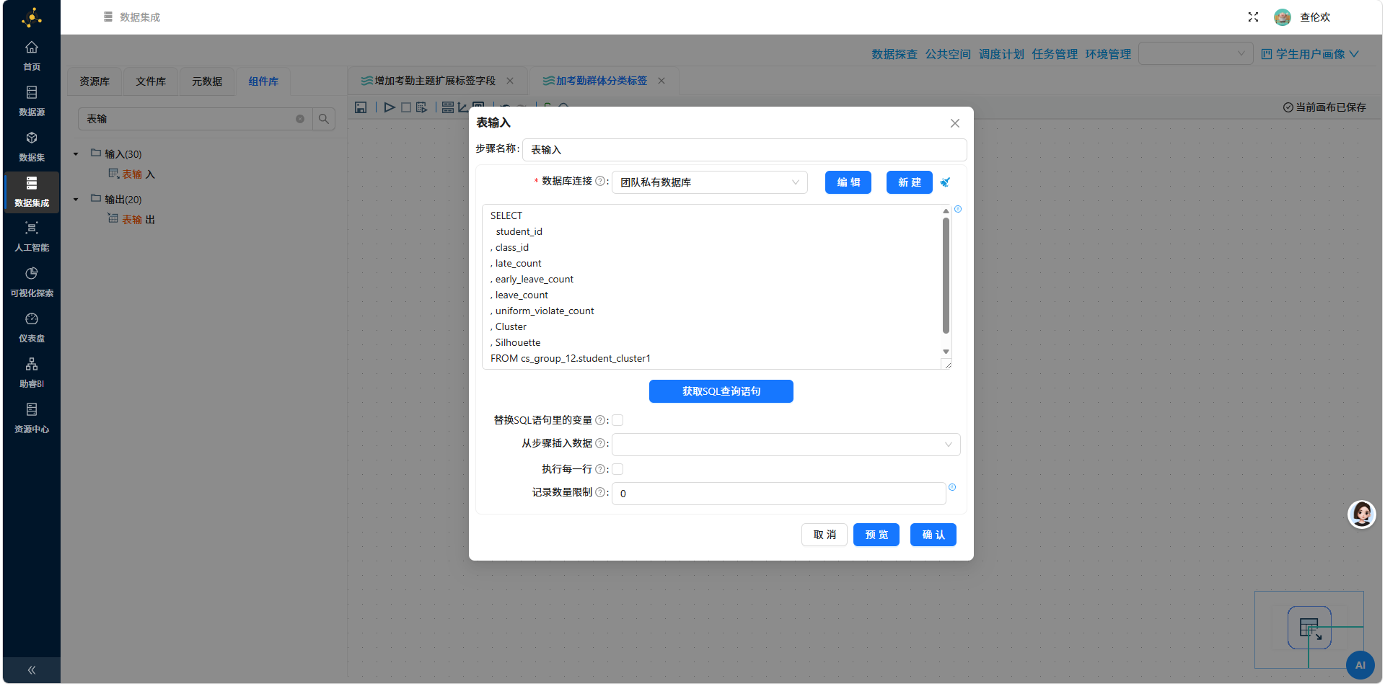Open 数据源 in the sidebar
1385x686 pixels.
click(32, 101)
